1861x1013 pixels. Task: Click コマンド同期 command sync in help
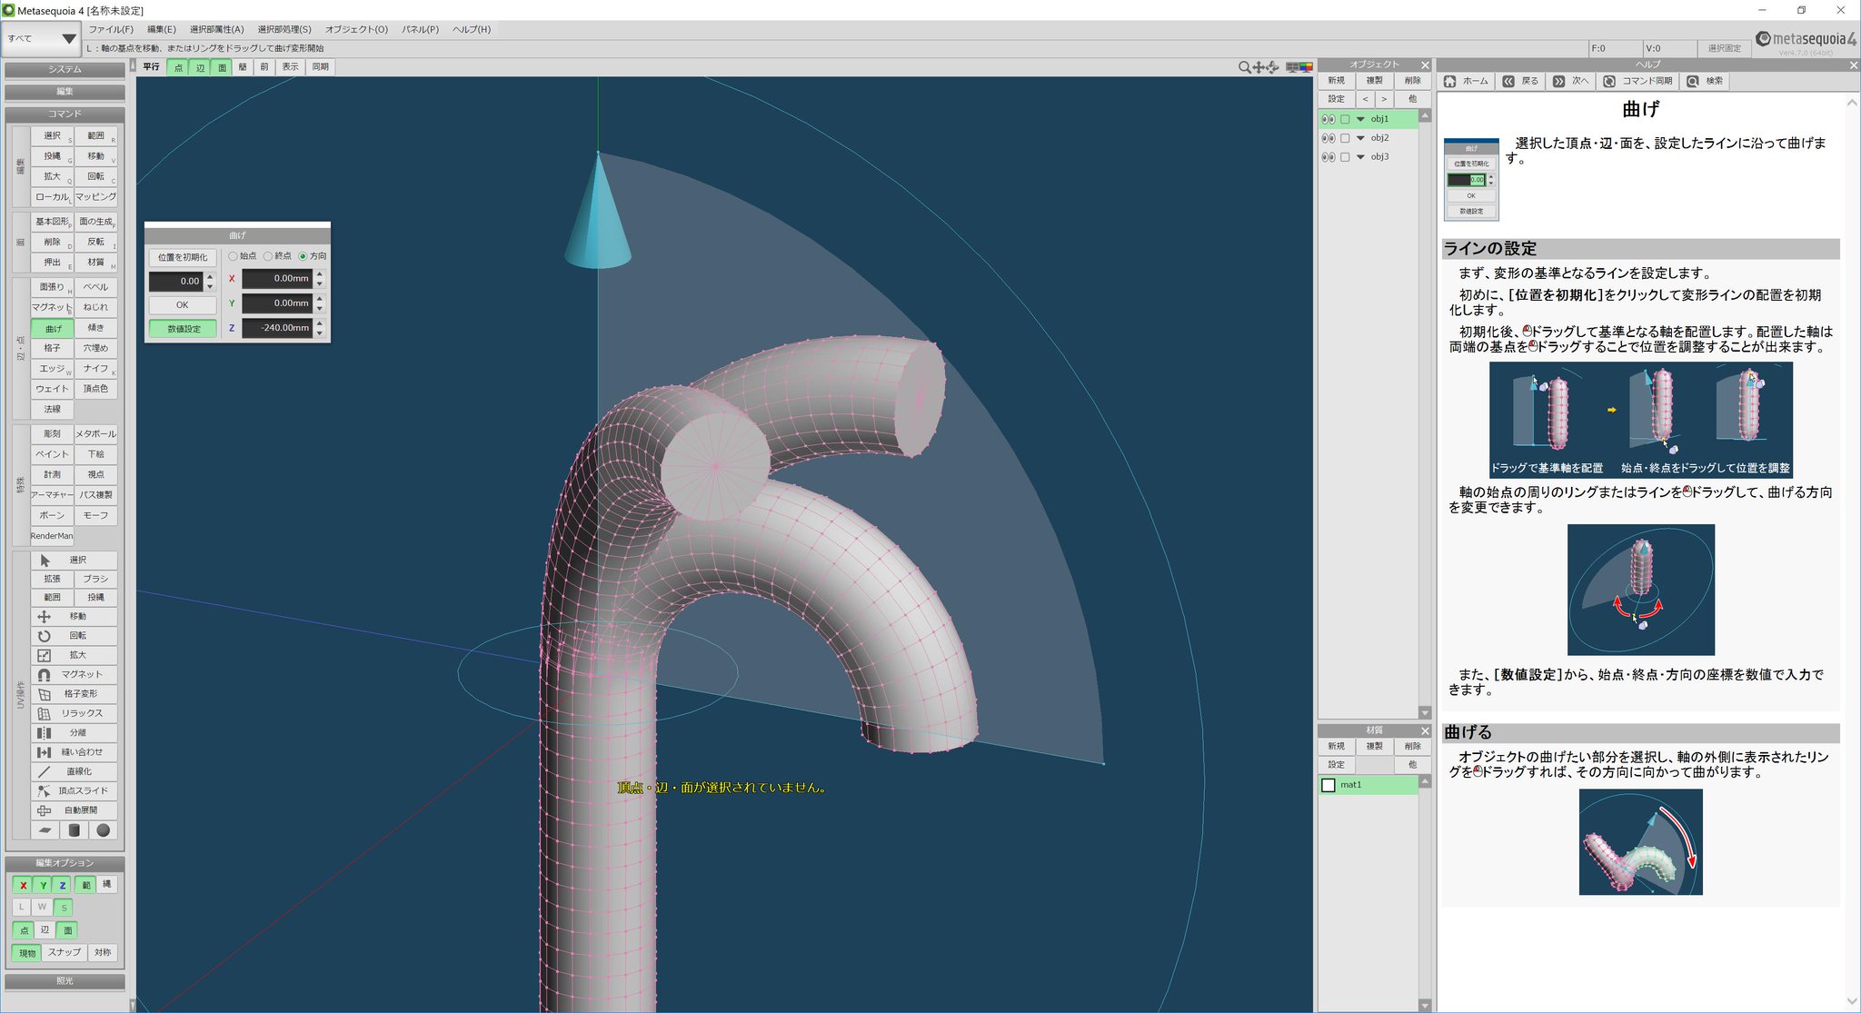pyautogui.click(x=1637, y=81)
